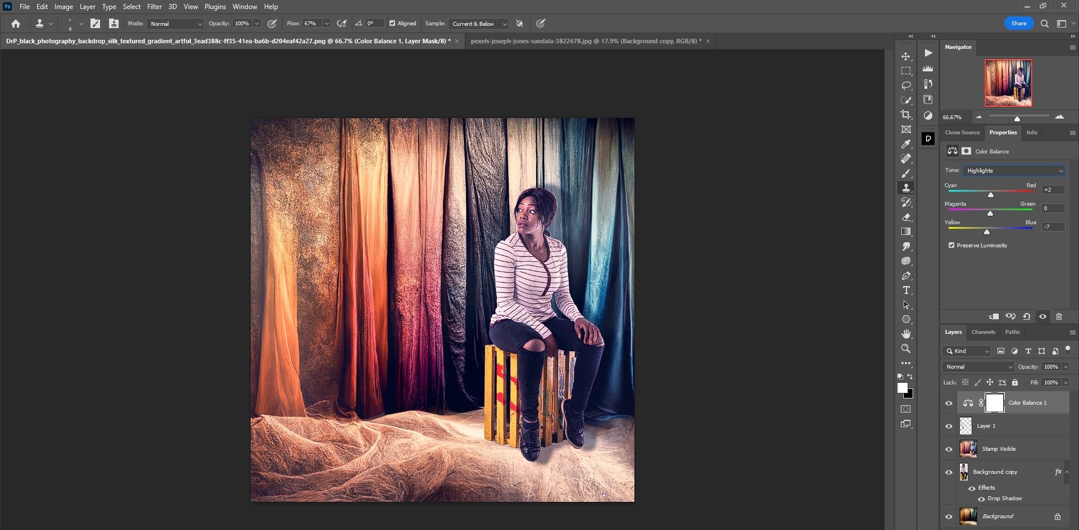
Task: Select the Move tool
Action: pyautogui.click(x=906, y=57)
